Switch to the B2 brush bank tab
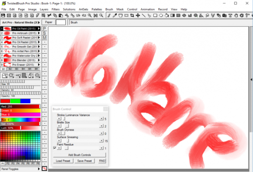Screen dimensions: 253x172 (x=10, y=69)
